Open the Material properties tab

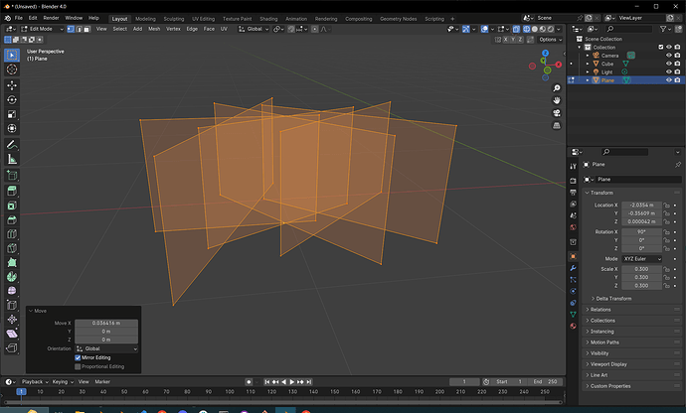573,326
